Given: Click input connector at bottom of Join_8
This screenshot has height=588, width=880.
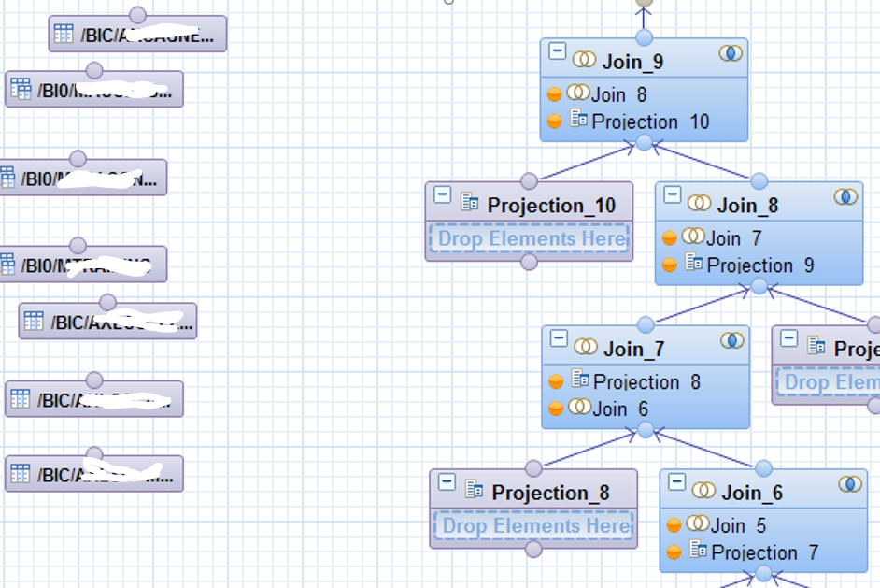Looking at the screenshot, I should point(759,286).
